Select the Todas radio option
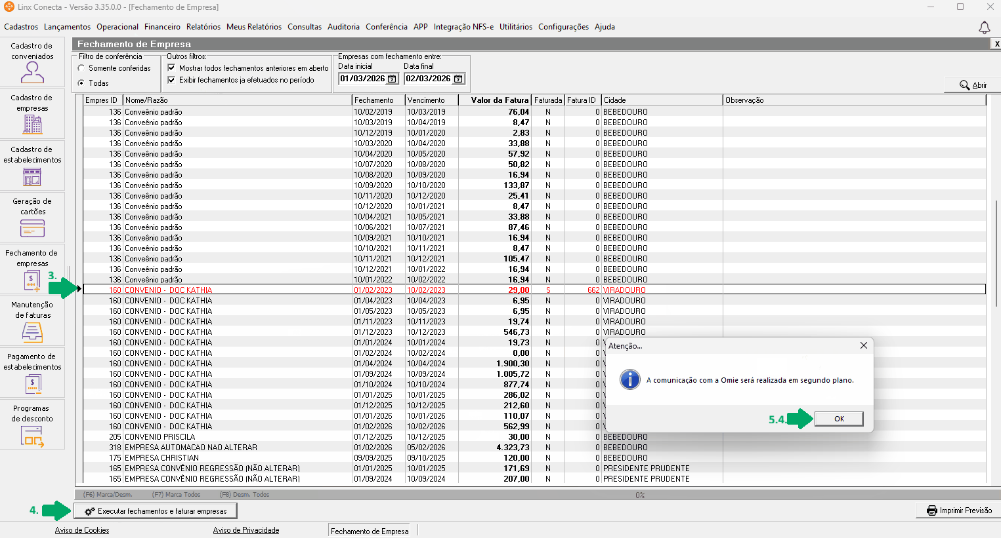 pyautogui.click(x=81, y=83)
